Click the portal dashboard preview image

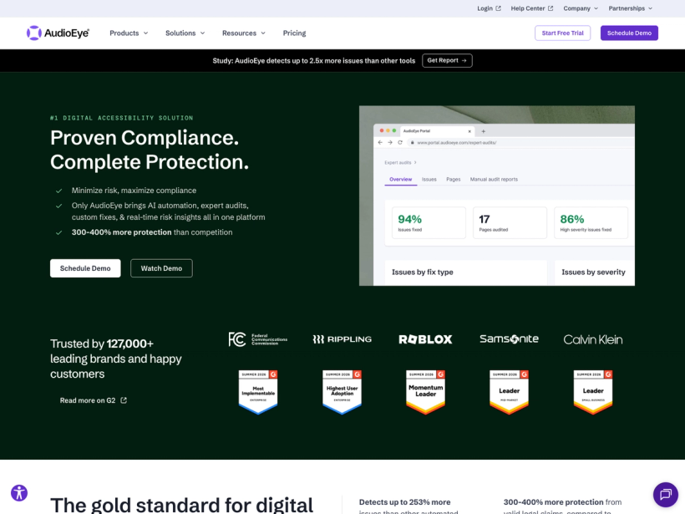[497, 196]
